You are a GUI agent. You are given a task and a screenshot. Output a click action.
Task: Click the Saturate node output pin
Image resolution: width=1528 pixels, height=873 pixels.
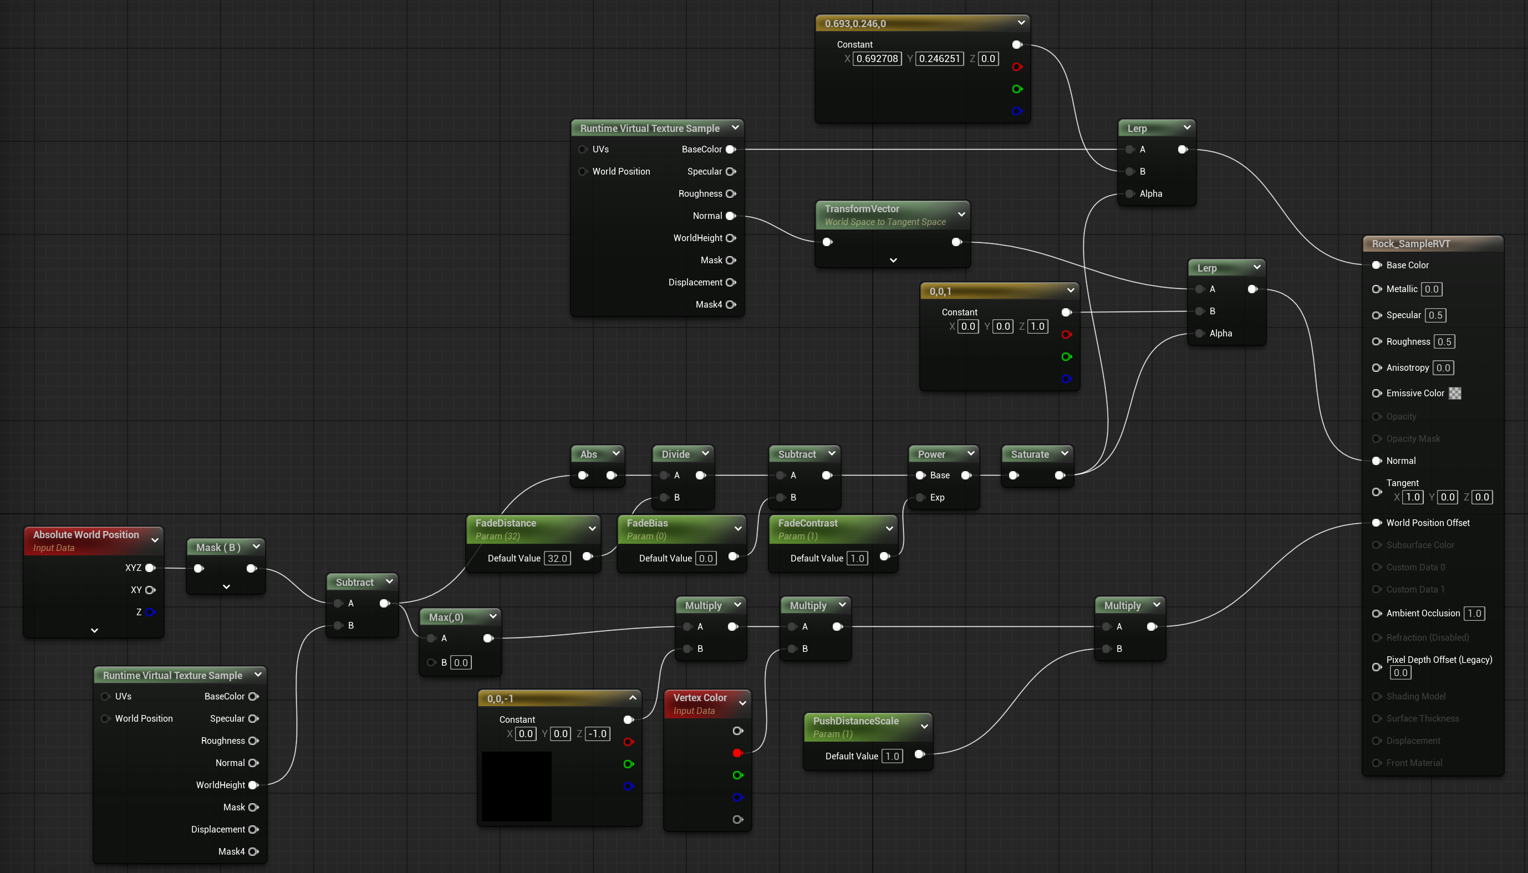pyautogui.click(x=1060, y=476)
